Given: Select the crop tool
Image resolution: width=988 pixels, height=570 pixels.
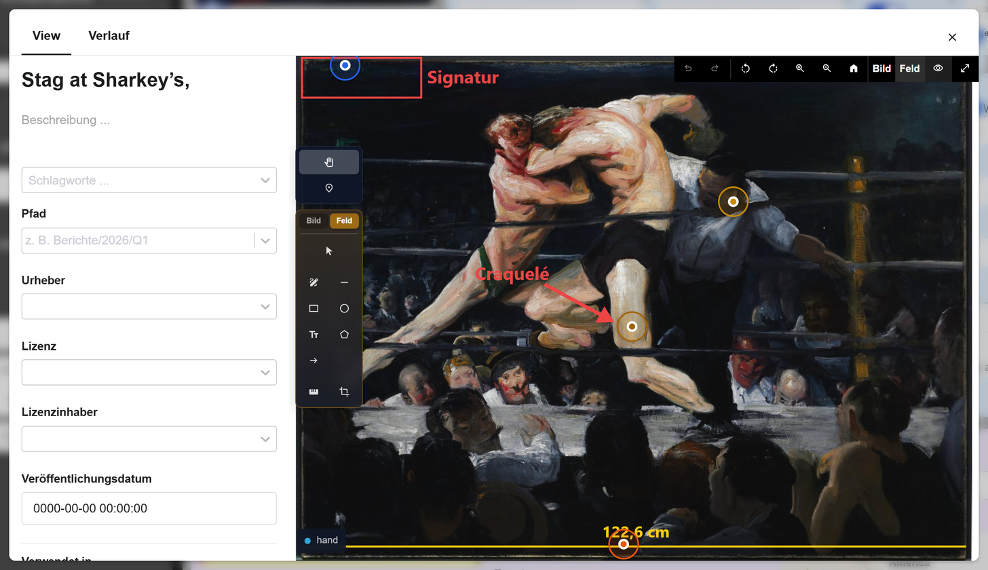Looking at the screenshot, I should pyautogui.click(x=344, y=392).
